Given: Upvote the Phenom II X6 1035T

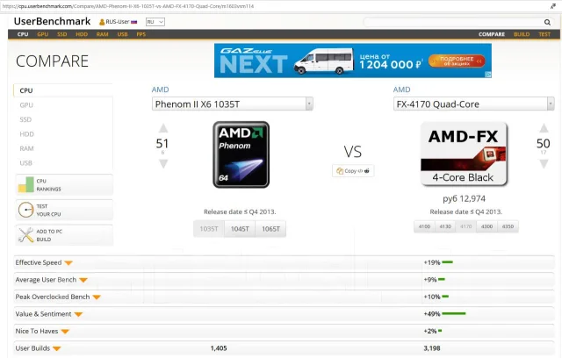Looking at the screenshot, I should point(163,128).
